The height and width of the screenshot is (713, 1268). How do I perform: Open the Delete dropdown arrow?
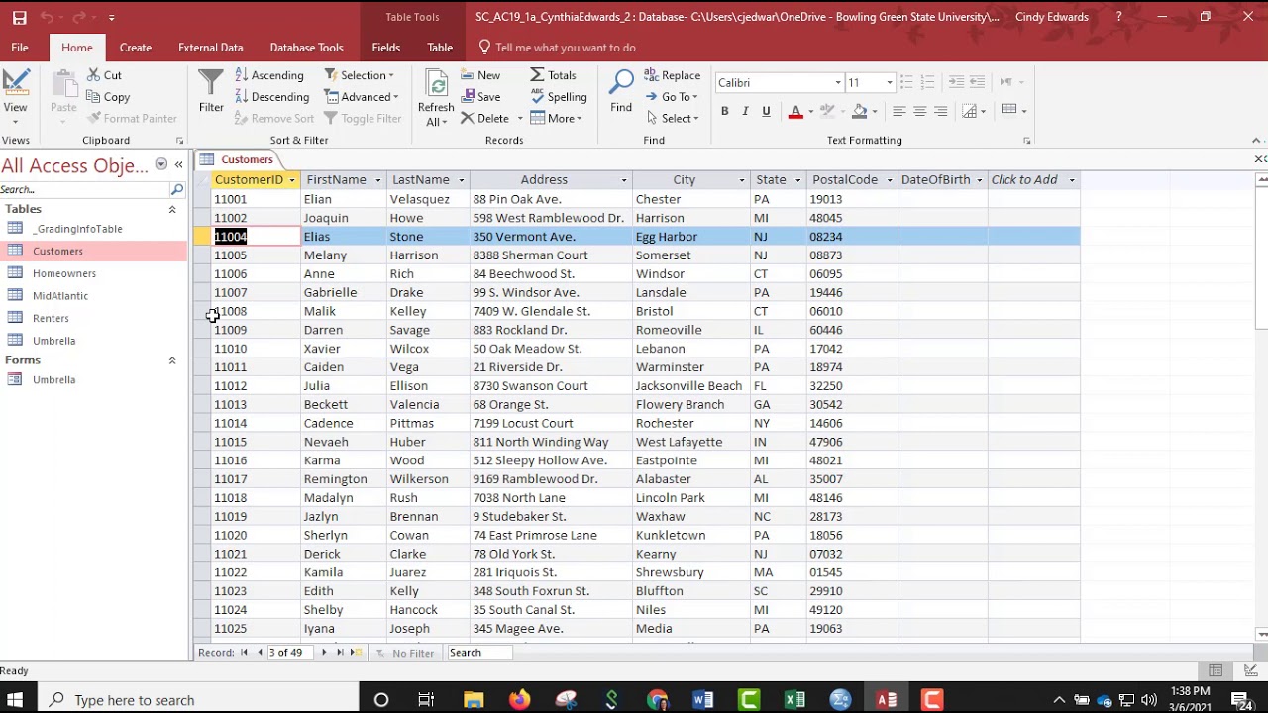click(x=520, y=119)
